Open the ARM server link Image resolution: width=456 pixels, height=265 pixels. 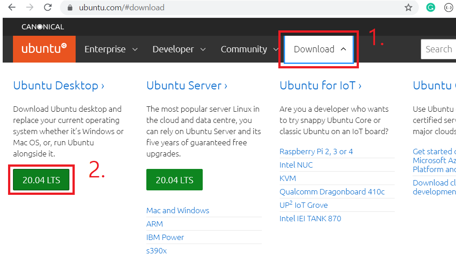tap(154, 224)
